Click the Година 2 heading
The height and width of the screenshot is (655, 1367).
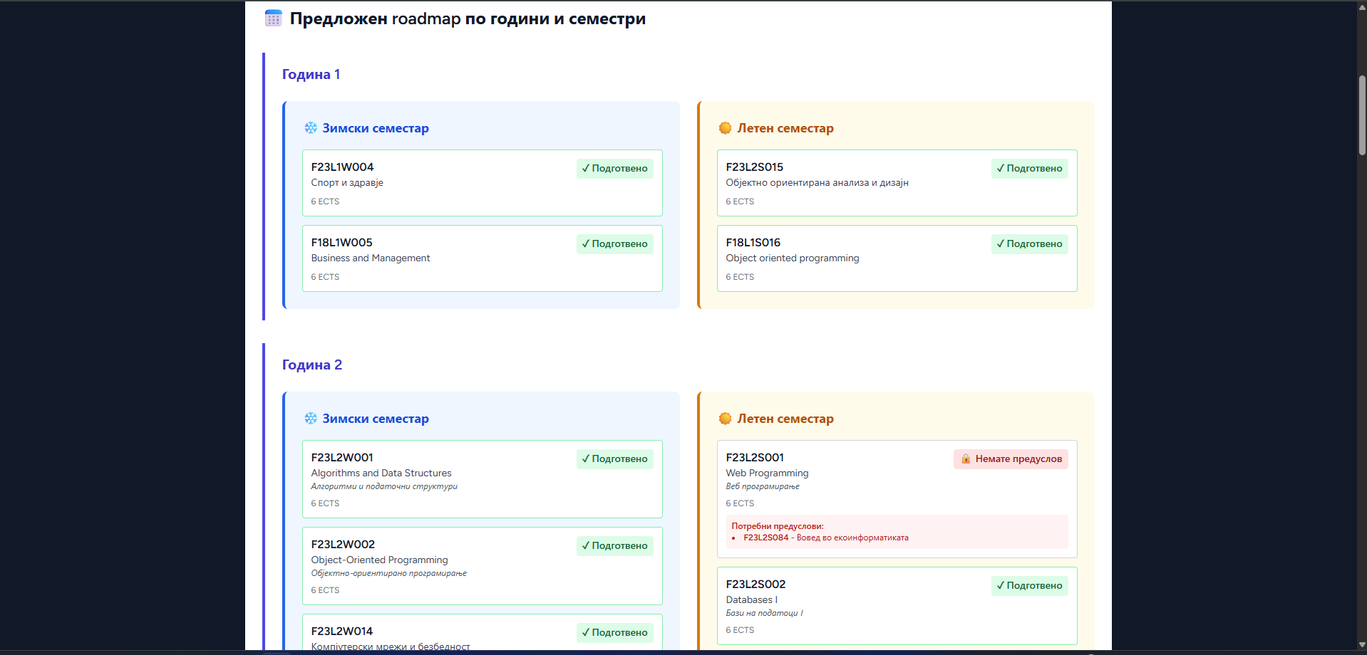coord(311,365)
